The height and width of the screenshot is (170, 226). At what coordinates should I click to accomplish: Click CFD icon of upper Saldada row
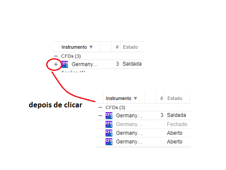(x=64, y=64)
